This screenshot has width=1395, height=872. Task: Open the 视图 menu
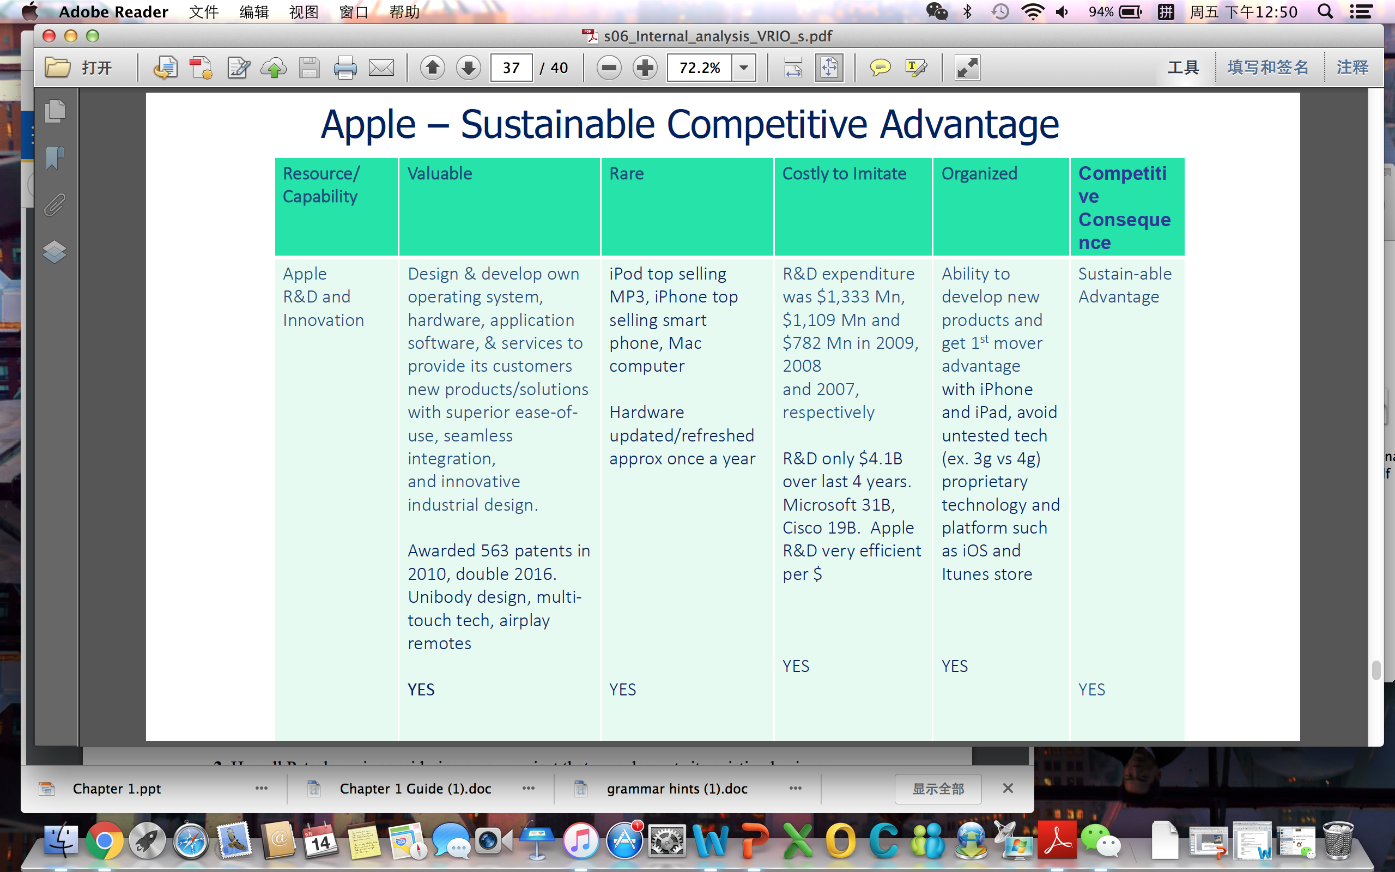point(304,11)
